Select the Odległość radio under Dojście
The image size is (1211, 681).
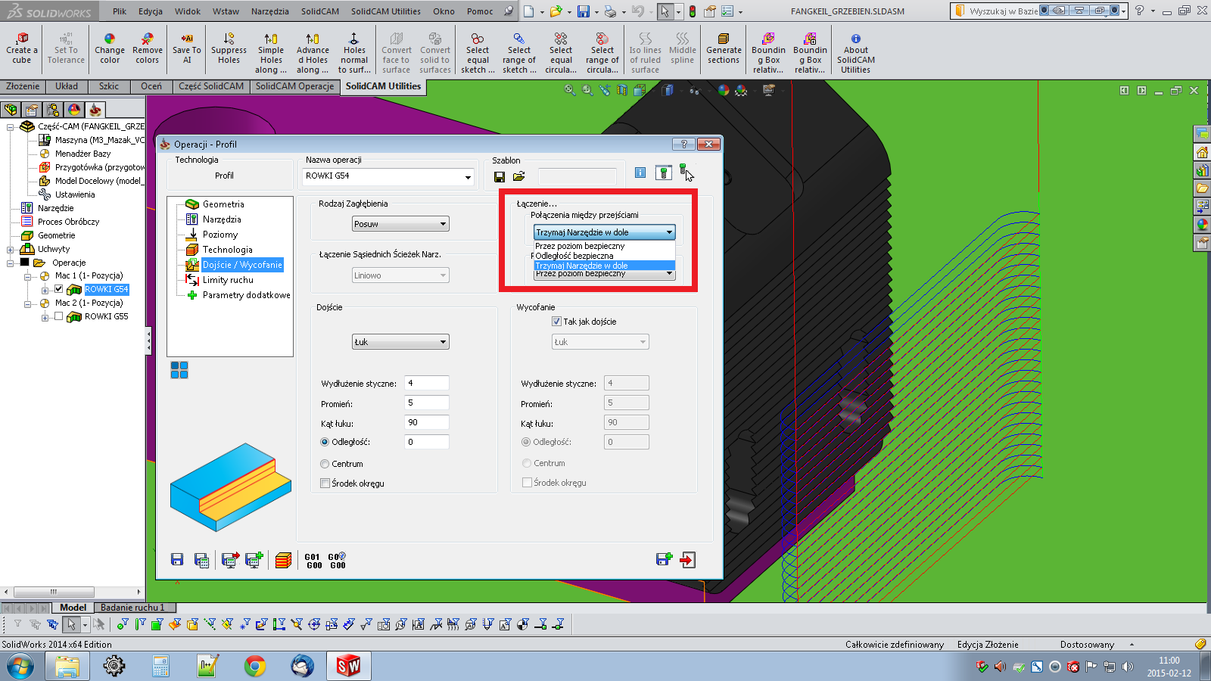point(325,442)
